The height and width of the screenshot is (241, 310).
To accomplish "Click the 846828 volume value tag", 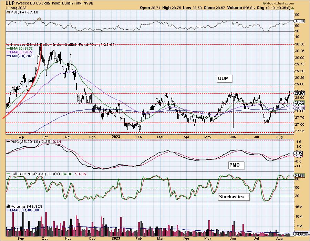I will pos(301,234).
